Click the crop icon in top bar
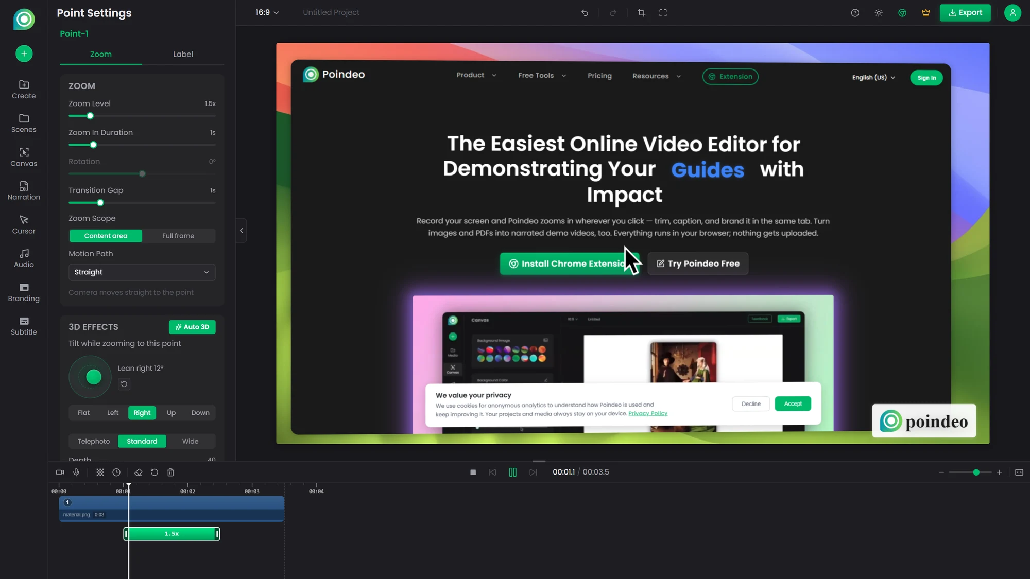 [x=641, y=13]
